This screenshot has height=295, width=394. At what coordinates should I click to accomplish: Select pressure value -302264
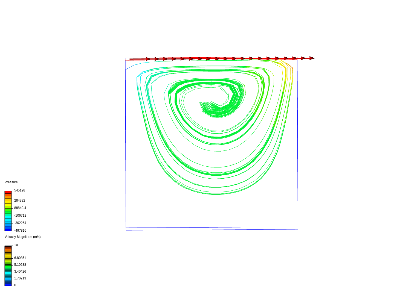[x=20, y=223]
